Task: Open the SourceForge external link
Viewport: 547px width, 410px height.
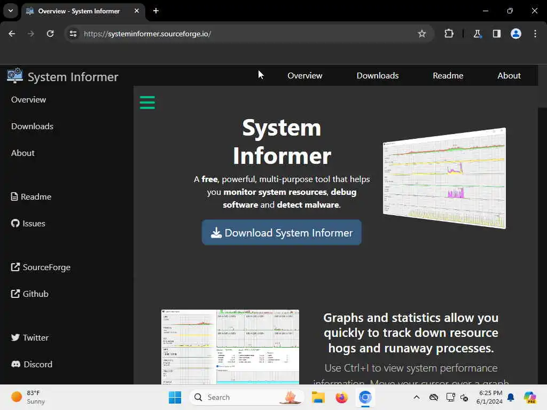Action: point(41,267)
